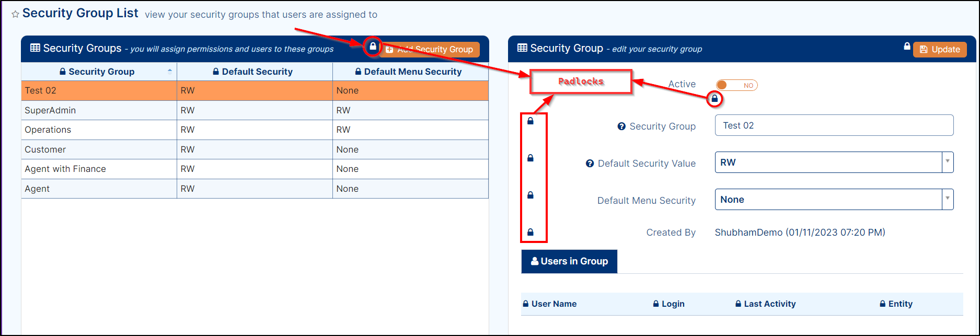This screenshot has height=336, width=980.
Task: Click the favorite star next to Security Group List
Action: (x=15, y=15)
